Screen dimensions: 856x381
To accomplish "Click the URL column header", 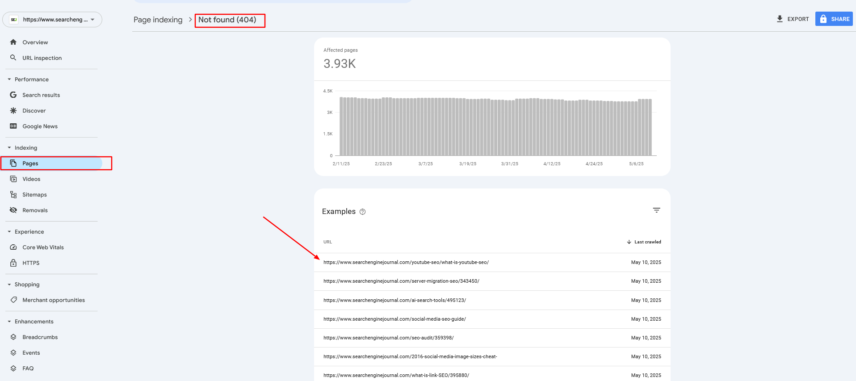I will (x=328, y=242).
